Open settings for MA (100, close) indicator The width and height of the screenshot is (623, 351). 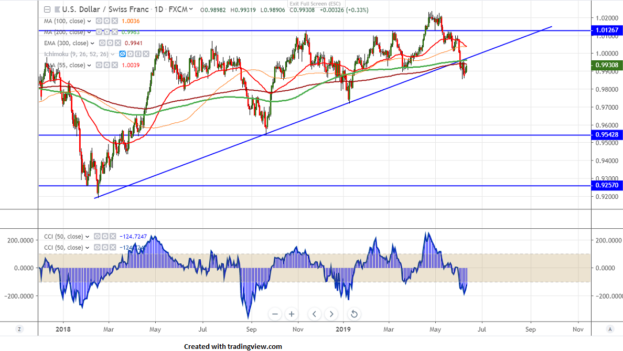coord(108,21)
